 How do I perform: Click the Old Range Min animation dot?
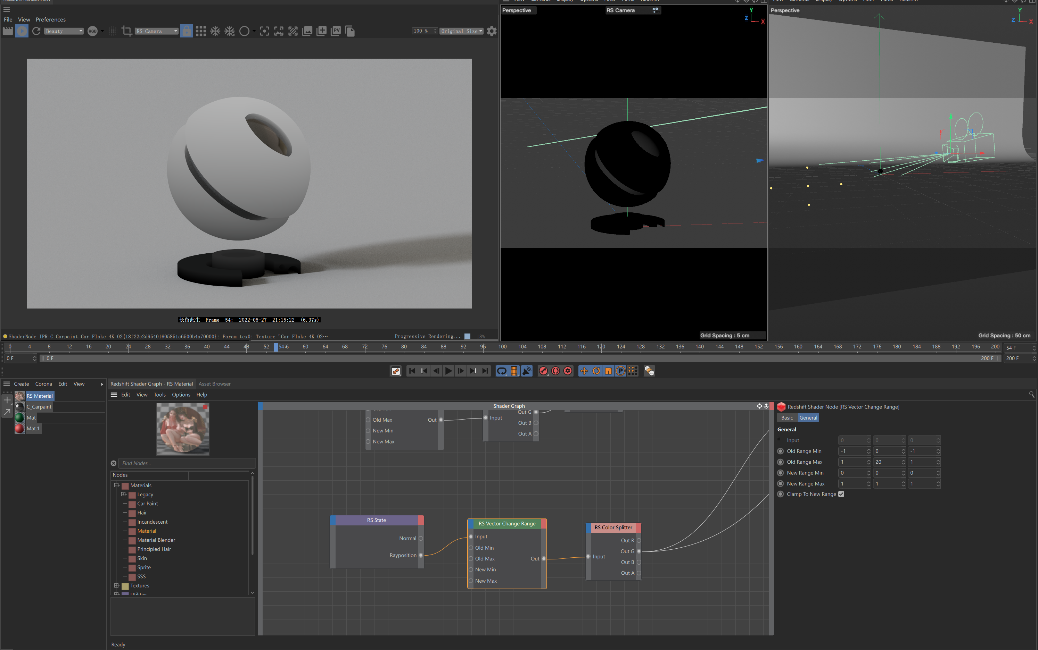click(780, 451)
